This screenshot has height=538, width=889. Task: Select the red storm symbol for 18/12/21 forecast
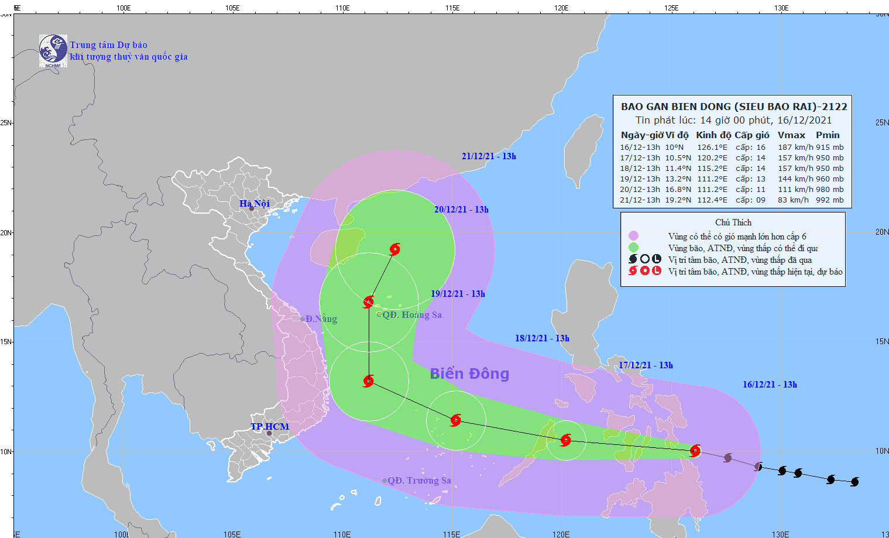(x=456, y=420)
